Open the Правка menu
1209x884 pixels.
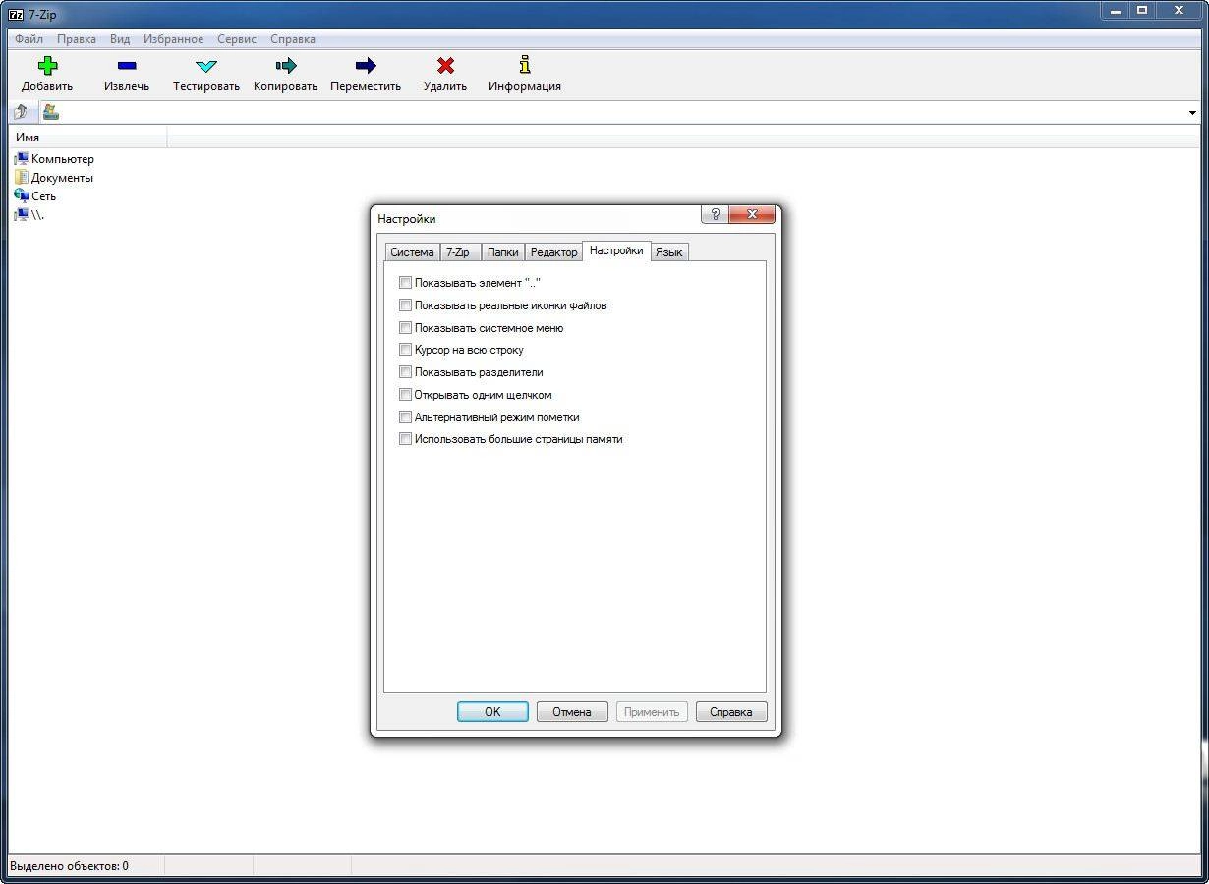[x=77, y=39]
